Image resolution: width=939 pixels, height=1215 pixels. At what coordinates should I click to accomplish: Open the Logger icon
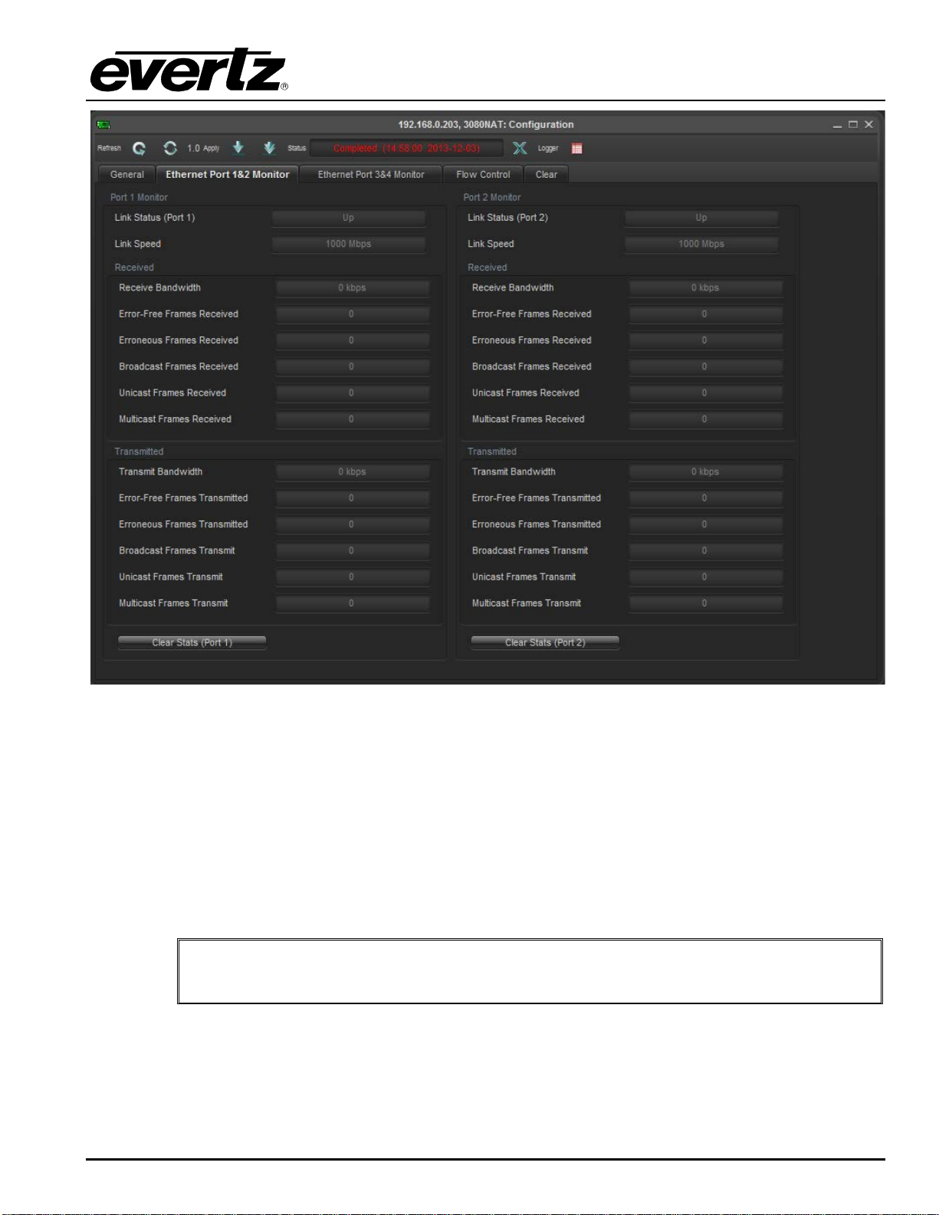(576, 149)
